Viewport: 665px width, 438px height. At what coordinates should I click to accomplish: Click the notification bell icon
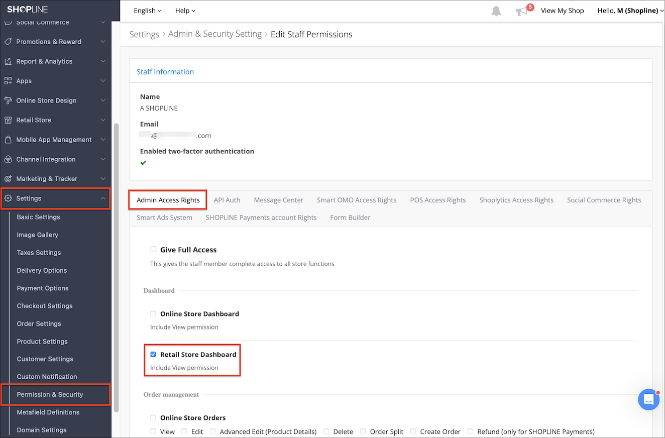pos(496,11)
